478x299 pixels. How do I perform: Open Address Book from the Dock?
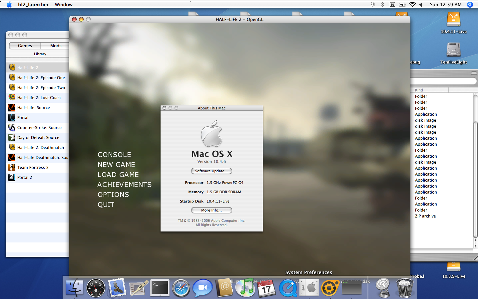pyautogui.click(x=224, y=288)
